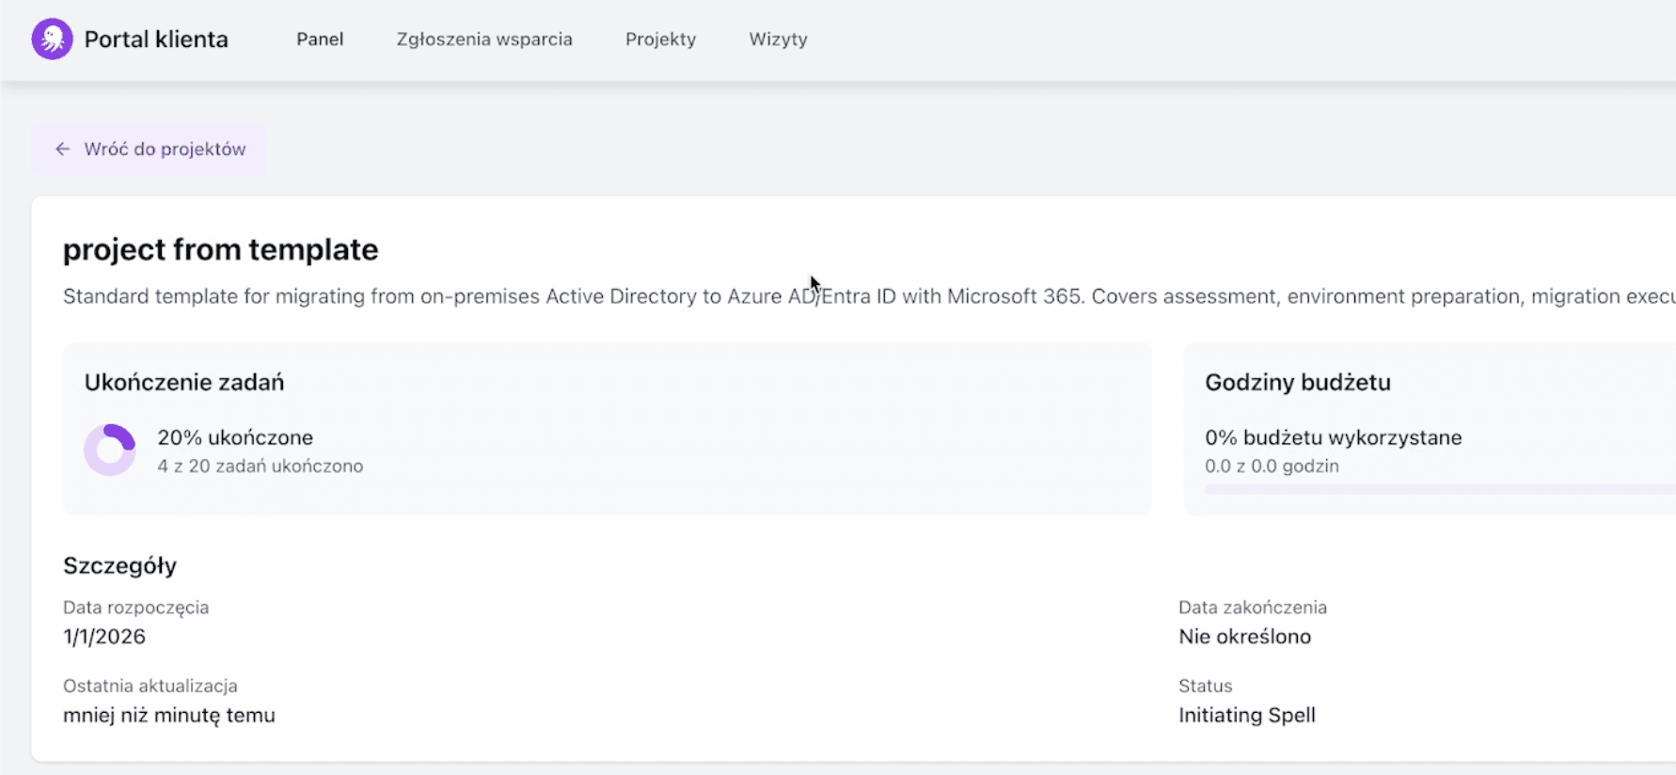Click the Godziny budżetu card heading
This screenshot has height=775, width=1676.
1297,383
